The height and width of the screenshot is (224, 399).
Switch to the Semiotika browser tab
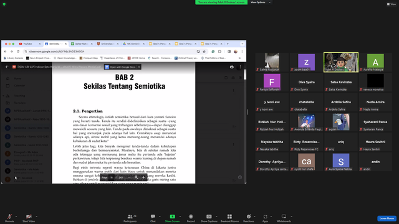point(56,44)
